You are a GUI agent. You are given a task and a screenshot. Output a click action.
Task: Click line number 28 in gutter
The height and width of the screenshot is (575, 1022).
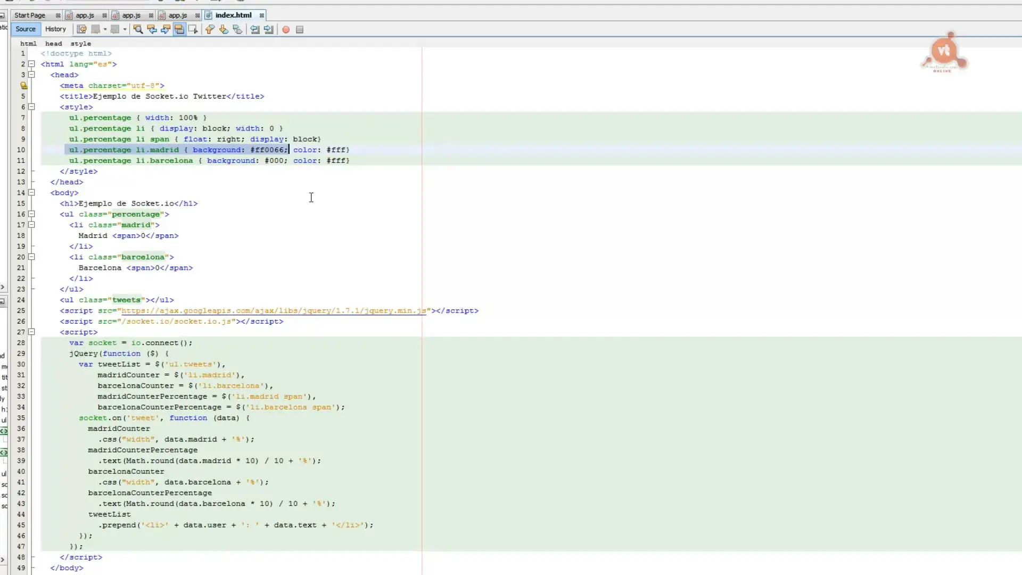coord(21,343)
